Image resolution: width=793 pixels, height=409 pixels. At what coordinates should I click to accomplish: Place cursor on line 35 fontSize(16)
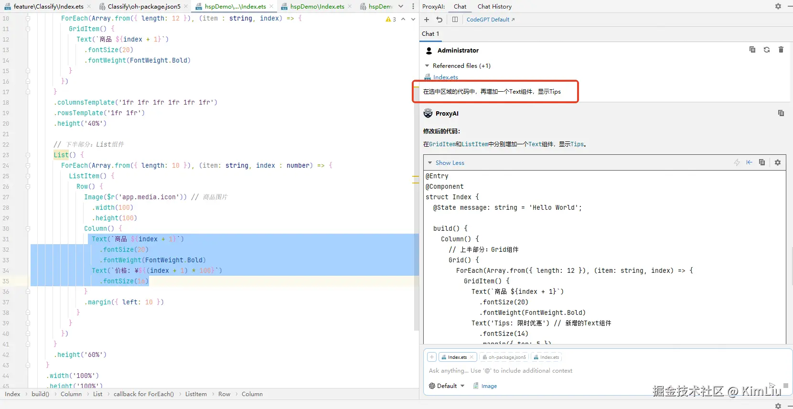pos(125,281)
